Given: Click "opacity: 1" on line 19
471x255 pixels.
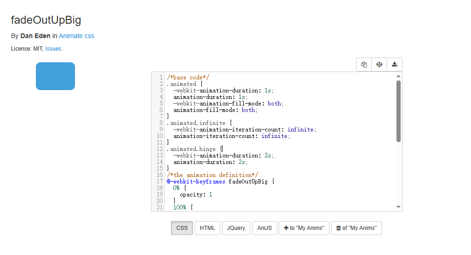Looking at the screenshot, I should tap(196, 195).
